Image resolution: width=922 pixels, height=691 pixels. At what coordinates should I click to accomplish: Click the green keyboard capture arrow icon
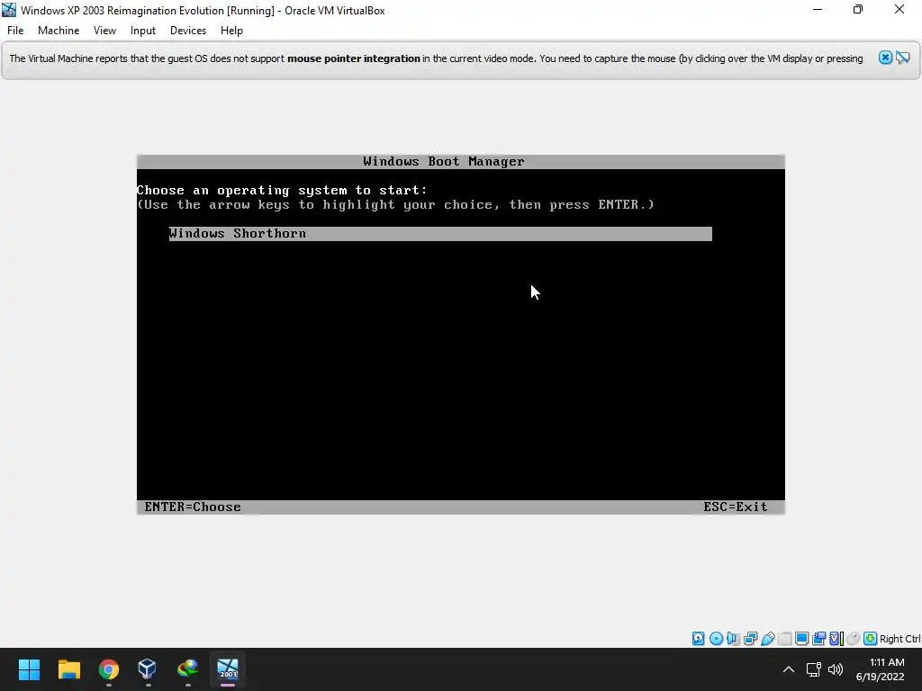click(871, 639)
